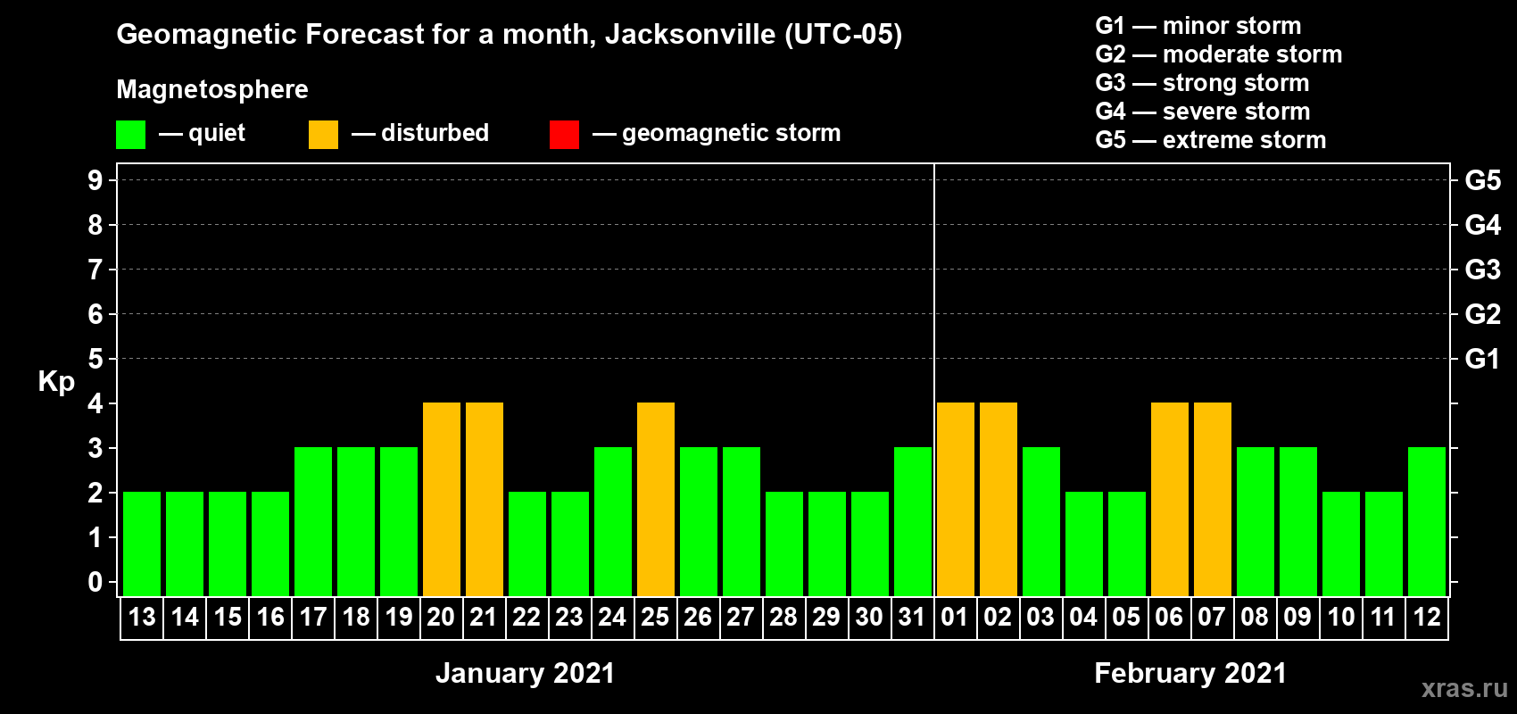Click the 'January 2021' month label
1517x714 pixels.
pos(525,673)
